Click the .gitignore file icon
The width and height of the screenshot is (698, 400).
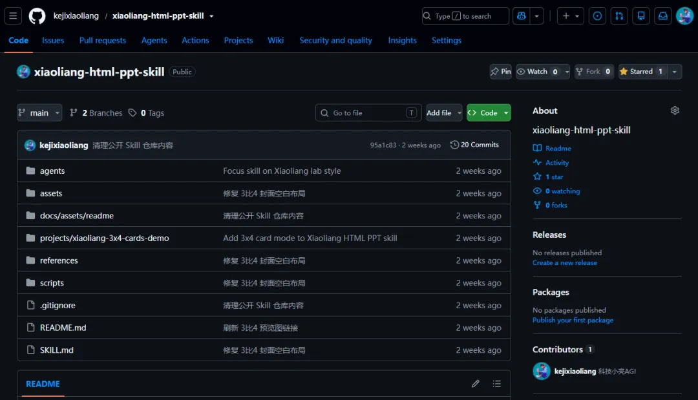pyautogui.click(x=30, y=305)
